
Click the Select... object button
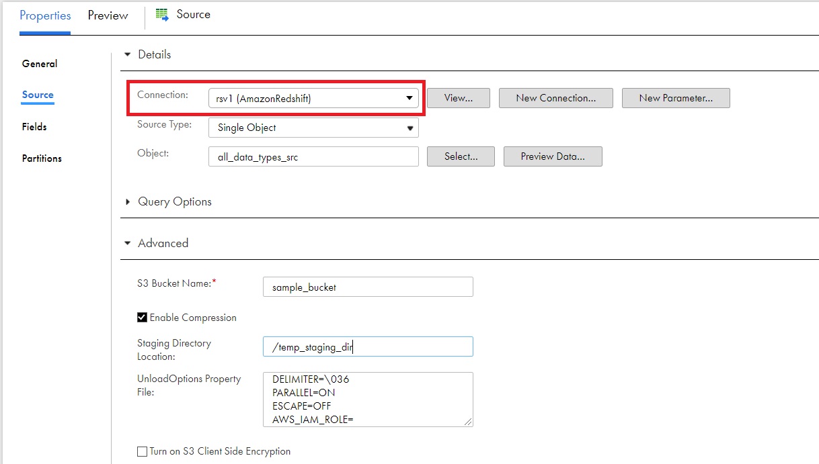click(x=461, y=156)
